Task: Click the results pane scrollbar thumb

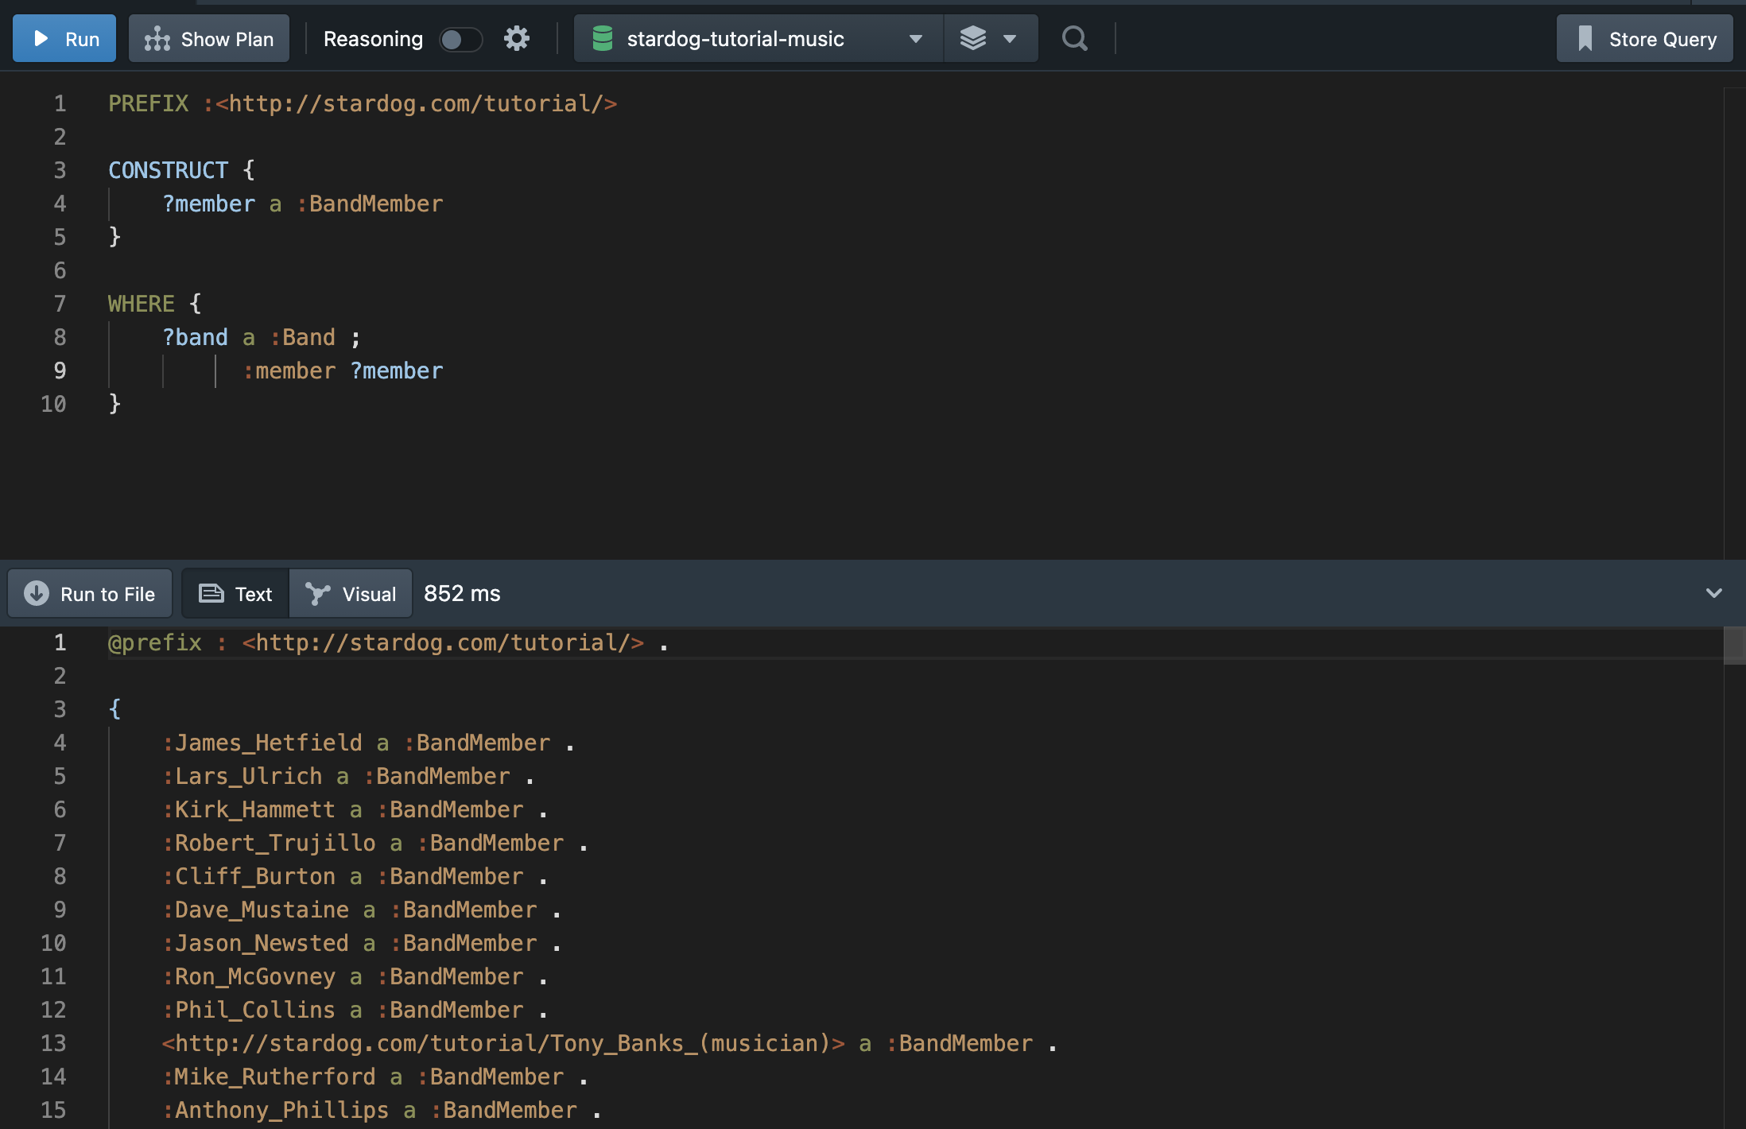Action: pyautogui.click(x=1734, y=645)
